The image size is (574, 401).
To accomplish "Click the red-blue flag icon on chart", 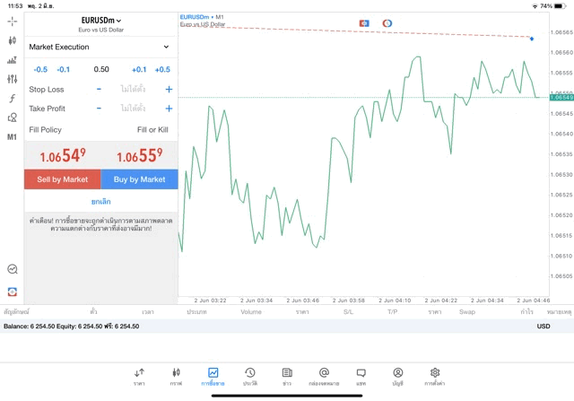I will click(x=364, y=23).
